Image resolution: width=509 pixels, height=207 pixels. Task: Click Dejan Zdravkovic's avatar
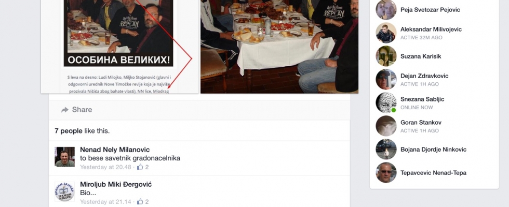[386, 80]
